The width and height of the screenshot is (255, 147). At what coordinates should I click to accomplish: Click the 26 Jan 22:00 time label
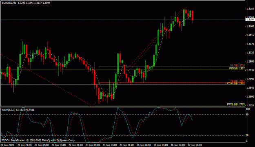(x=178, y=145)
